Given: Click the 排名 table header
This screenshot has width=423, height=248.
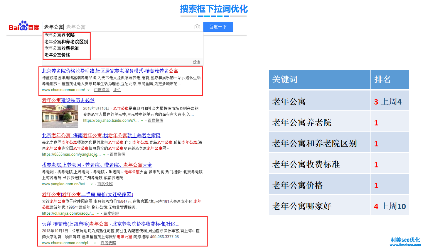Looking at the screenshot, I should coord(390,79).
